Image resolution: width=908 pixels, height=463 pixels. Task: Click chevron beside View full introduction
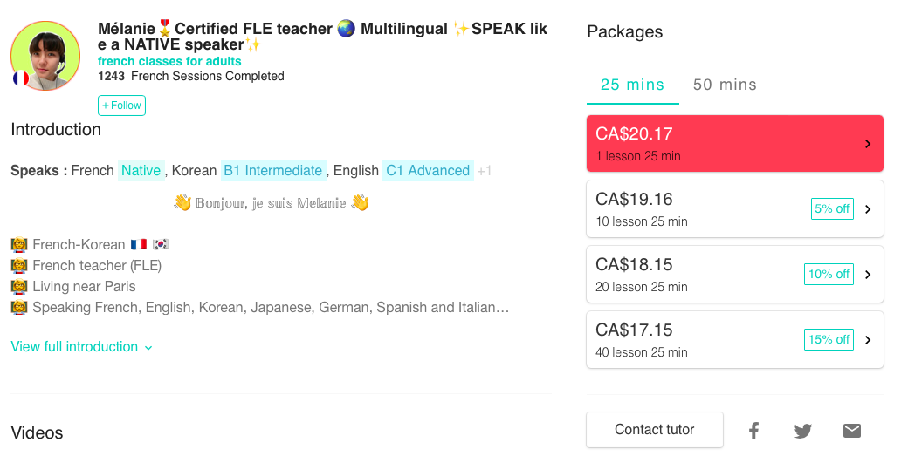pos(148,348)
